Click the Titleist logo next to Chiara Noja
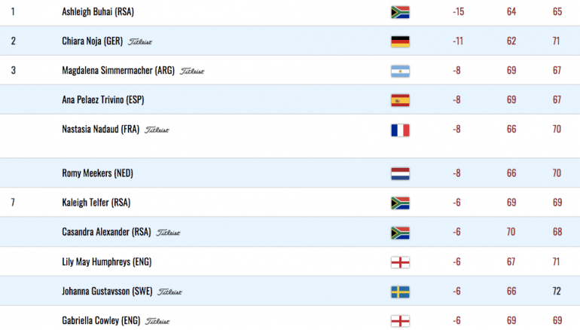 tap(140, 41)
